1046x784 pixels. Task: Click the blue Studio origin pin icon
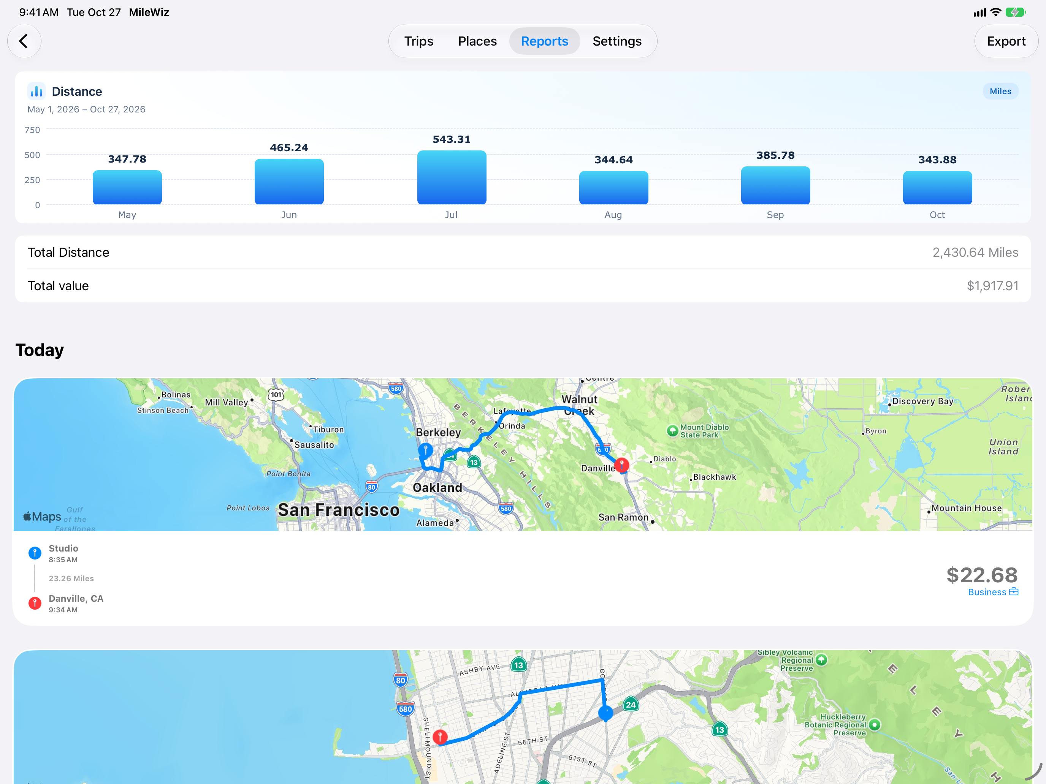pos(35,552)
